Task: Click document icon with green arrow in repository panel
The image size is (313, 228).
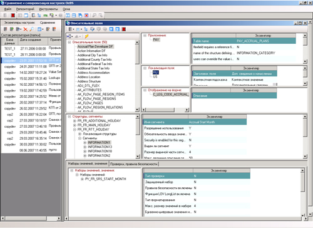Action: pos(12,29)
